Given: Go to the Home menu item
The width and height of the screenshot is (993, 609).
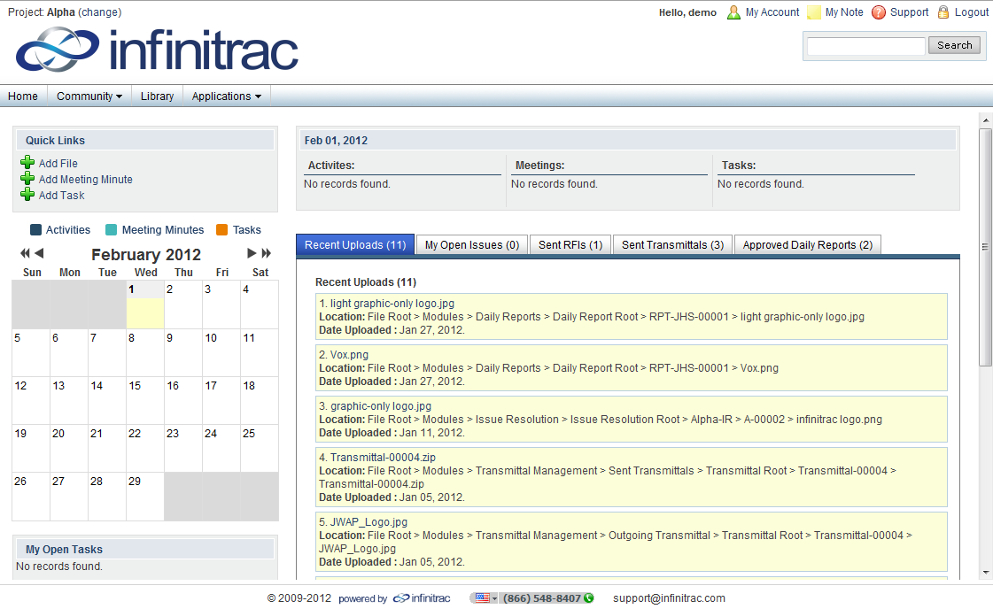Looking at the screenshot, I should pos(23,96).
